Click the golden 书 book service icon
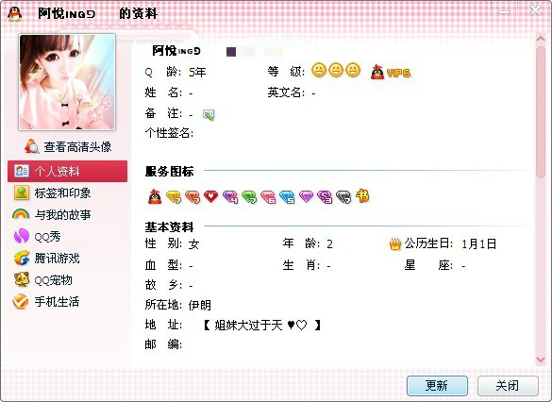The width and height of the screenshot is (552, 402). tap(362, 196)
